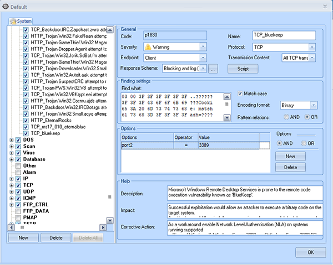Image resolution: width=333 pixels, height=265 pixels.
Task: Expand the Database tree node
Action: [x=12, y=159]
